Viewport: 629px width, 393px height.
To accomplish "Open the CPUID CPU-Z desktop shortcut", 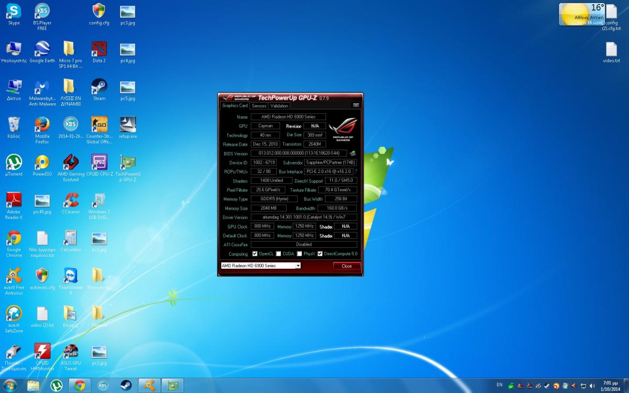I will click(x=99, y=165).
